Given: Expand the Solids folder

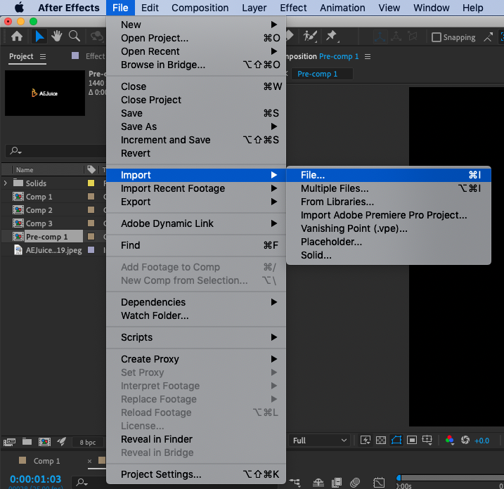Looking at the screenshot, I should (x=6, y=183).
